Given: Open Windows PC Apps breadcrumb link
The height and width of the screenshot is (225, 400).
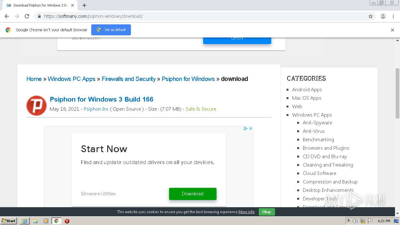Looking at the screenshot, I should [x=72, y=79].
